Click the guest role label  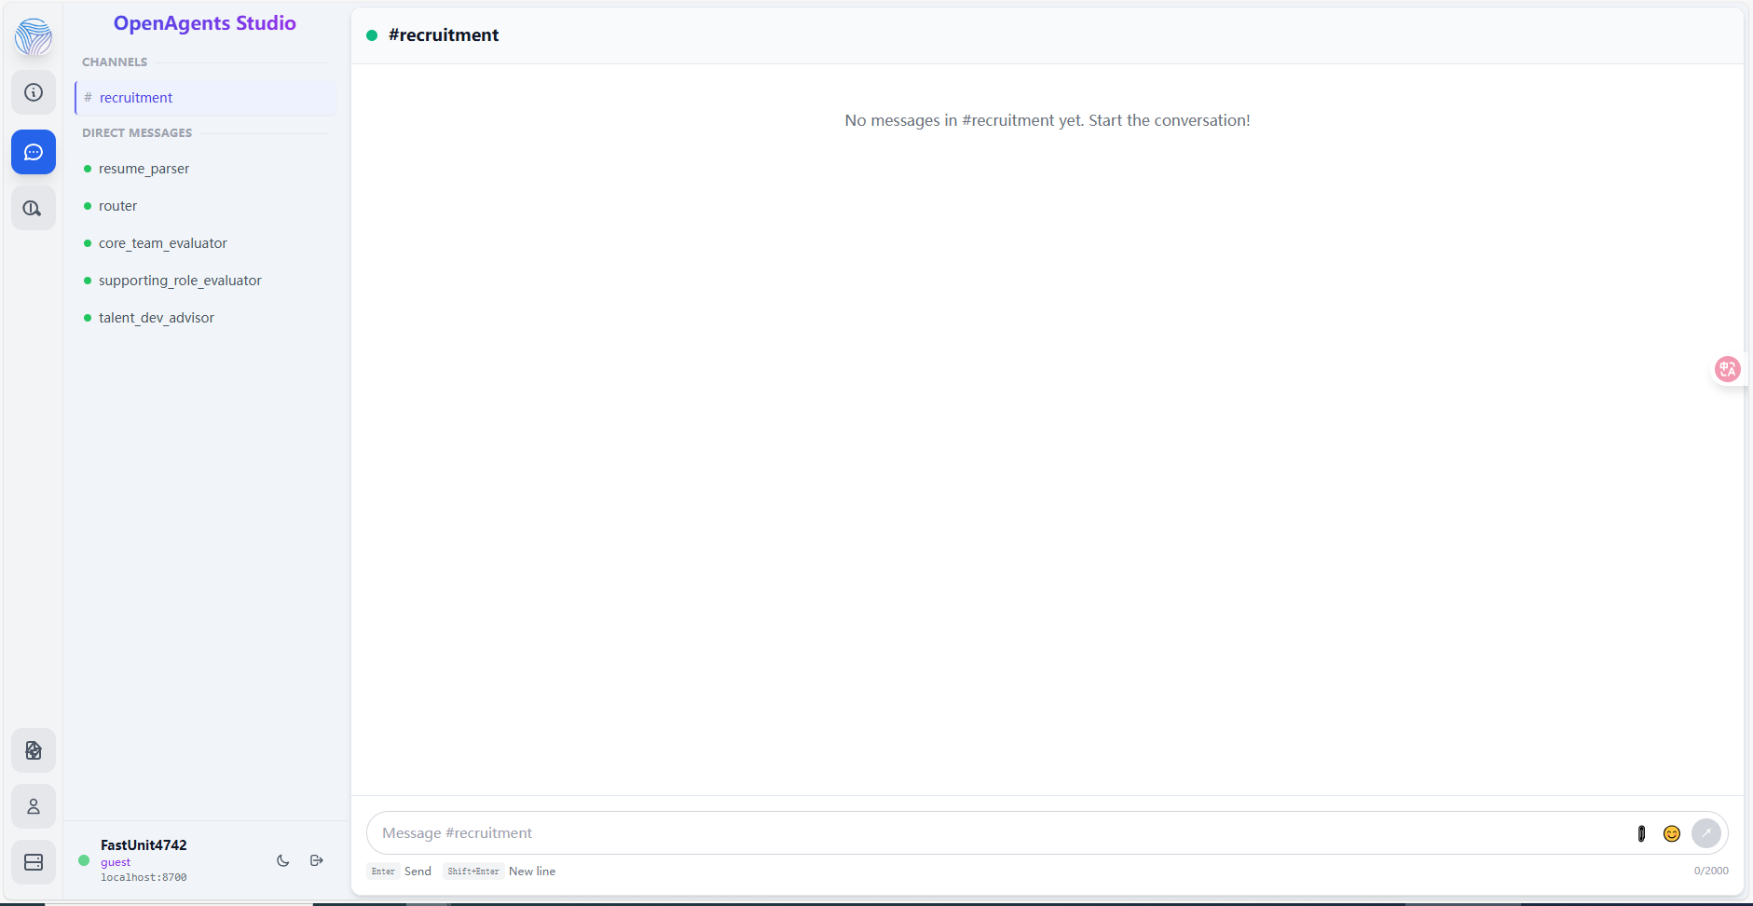point(116,862)
